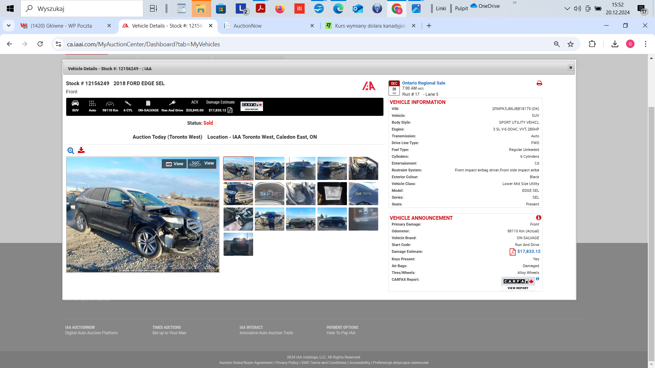Open the Chrome three-dot menu
The height and width of the screenshot is (368, 655).
[645, 44]
